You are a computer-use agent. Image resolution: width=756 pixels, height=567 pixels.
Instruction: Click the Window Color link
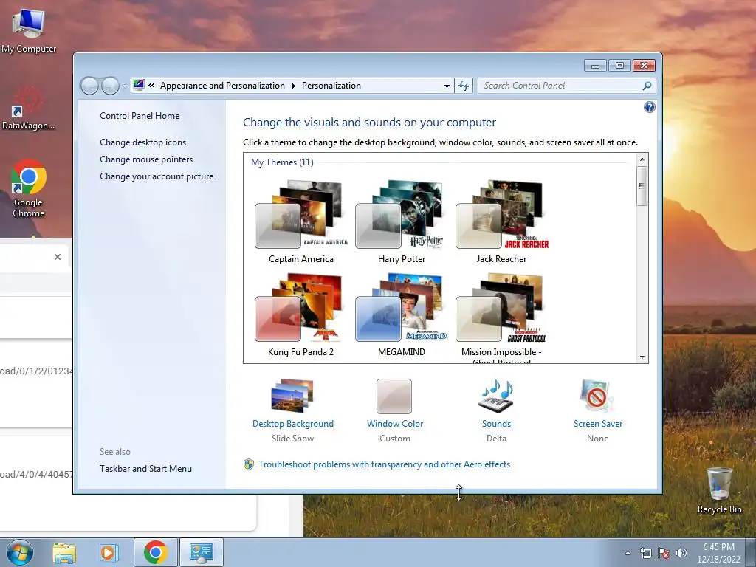(x=395, y=423)
